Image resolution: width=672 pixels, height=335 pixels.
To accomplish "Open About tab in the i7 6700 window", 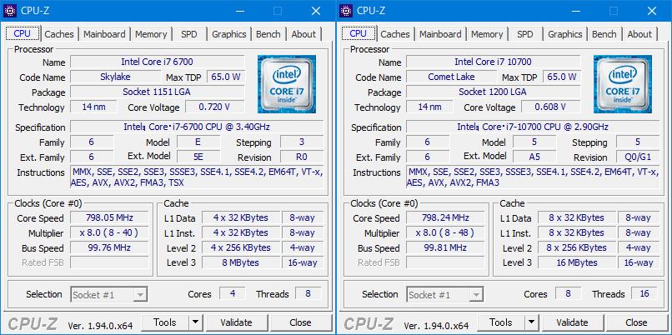I will (x=303, y=34).
